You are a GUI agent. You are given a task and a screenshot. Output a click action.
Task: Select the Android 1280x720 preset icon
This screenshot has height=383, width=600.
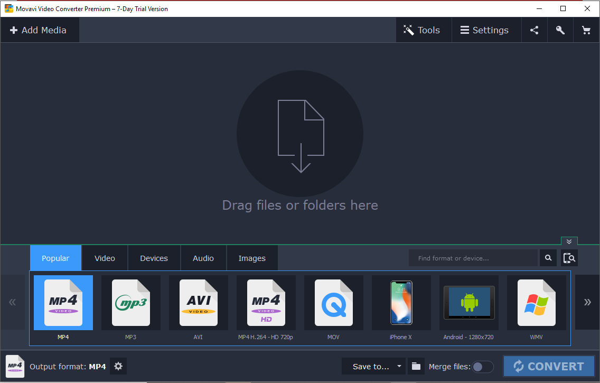(468, 302)
